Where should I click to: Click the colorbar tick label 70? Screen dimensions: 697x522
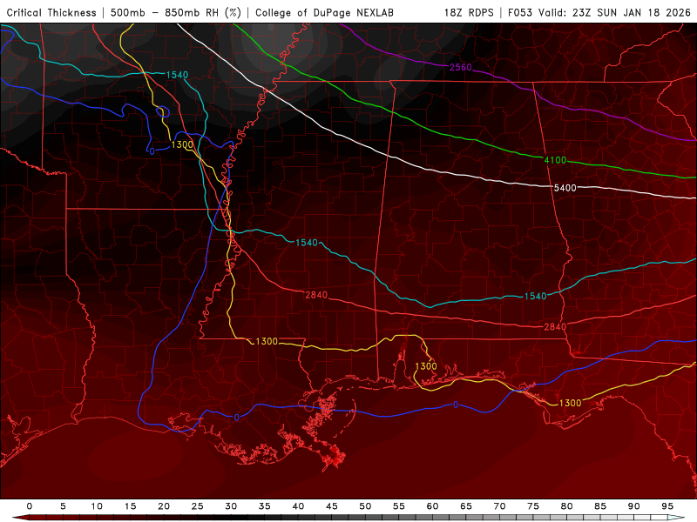coord(499,506)
